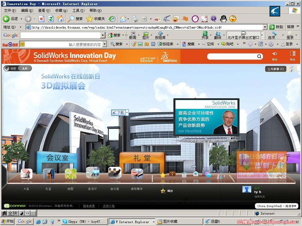Image resolution: width=302 pixels, height=226 pixels.
Task: Open the notes list icon in the dock
Action: tap(184, 175)
